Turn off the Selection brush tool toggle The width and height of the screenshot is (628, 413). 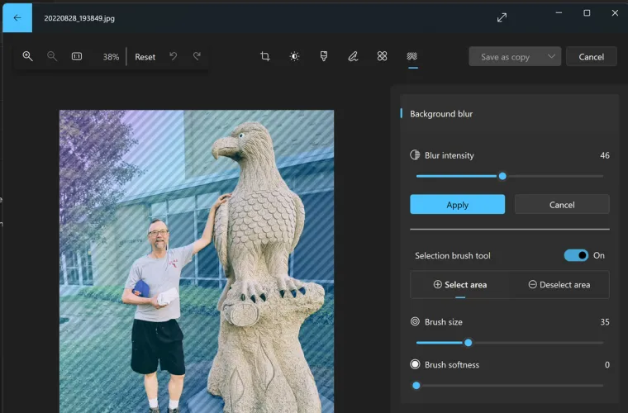click(x=576, y=255)
